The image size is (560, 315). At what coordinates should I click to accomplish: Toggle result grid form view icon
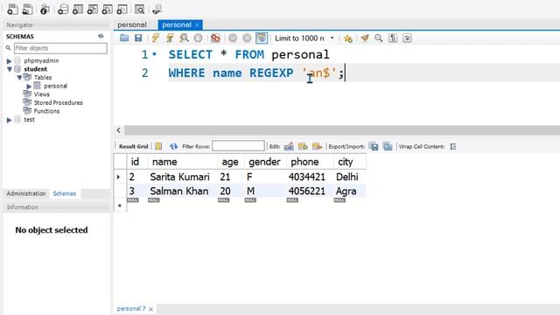tap(158, 146)
